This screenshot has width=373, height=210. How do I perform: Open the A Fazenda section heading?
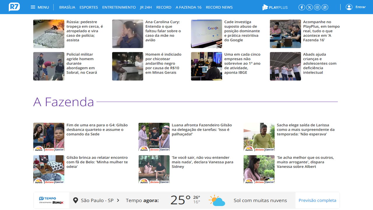click(x=64, y=102)
